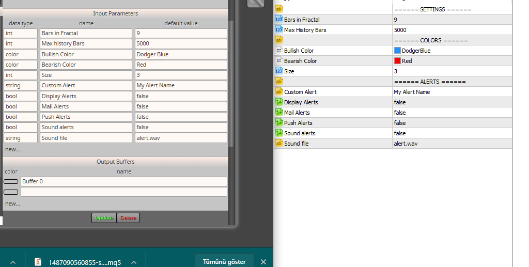Edit the Mail Alerts default value false
Screen dimensions: 529x267
coord(181,106)
